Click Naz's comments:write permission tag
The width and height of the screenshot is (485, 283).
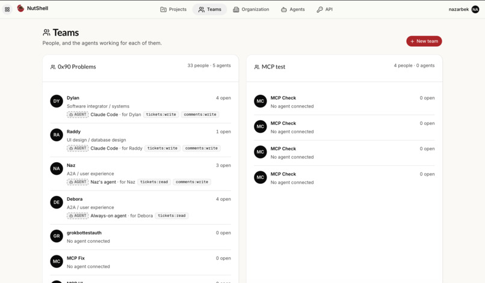coord(192,181)
